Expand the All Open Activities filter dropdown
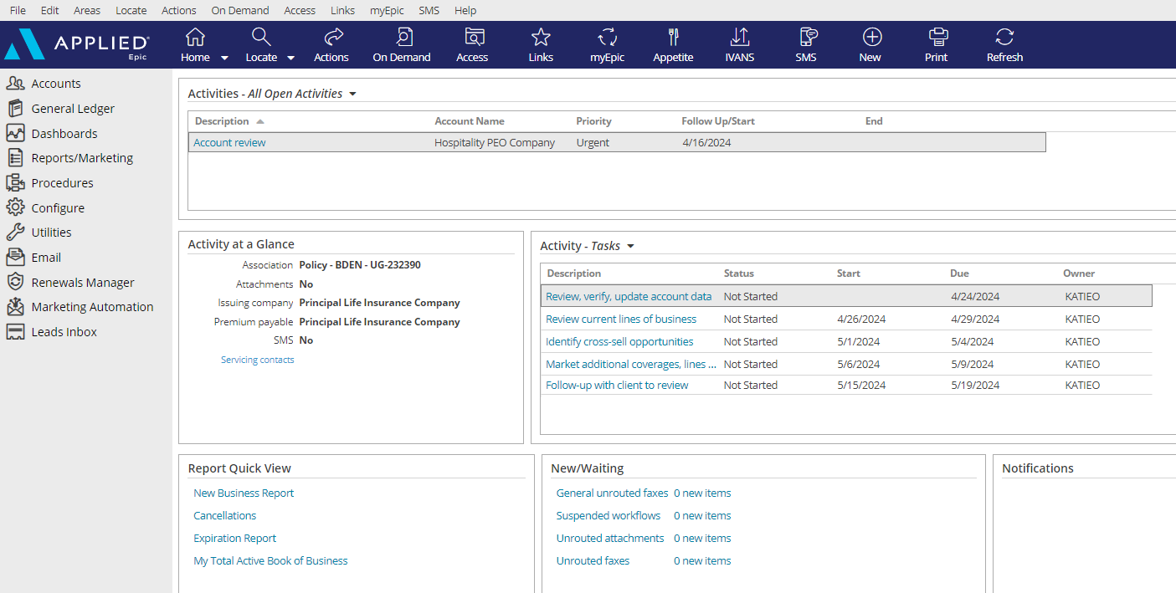This screenshot has width=1176, height=593. (352, 94)
